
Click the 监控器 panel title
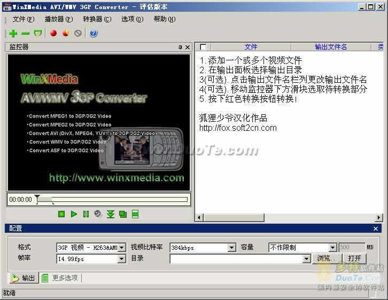point(19,47)
